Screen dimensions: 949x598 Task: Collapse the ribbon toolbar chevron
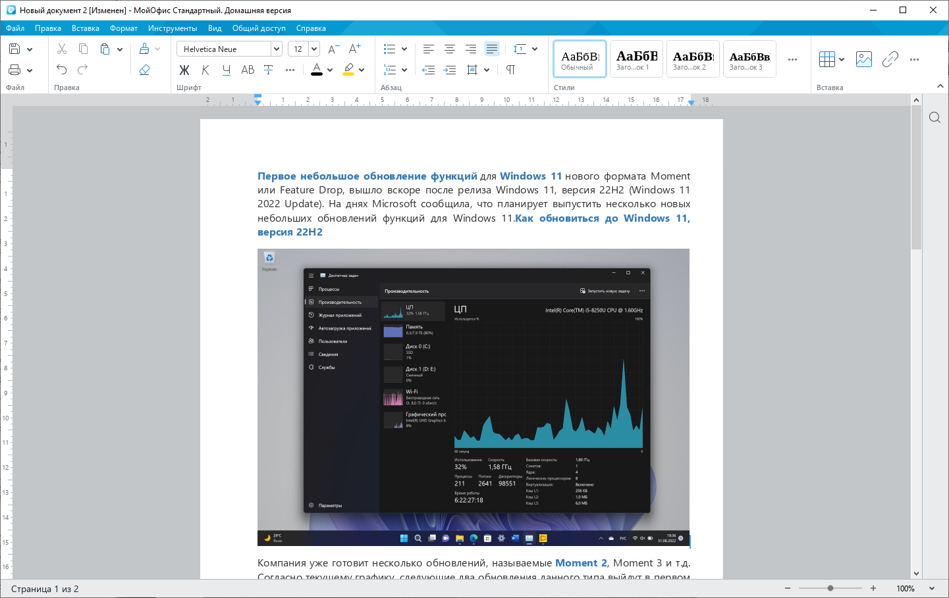pos(940,86)
